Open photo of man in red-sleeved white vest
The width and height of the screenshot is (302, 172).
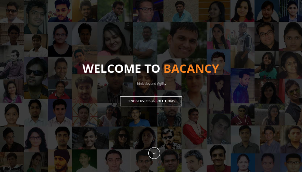coord(194,128)
